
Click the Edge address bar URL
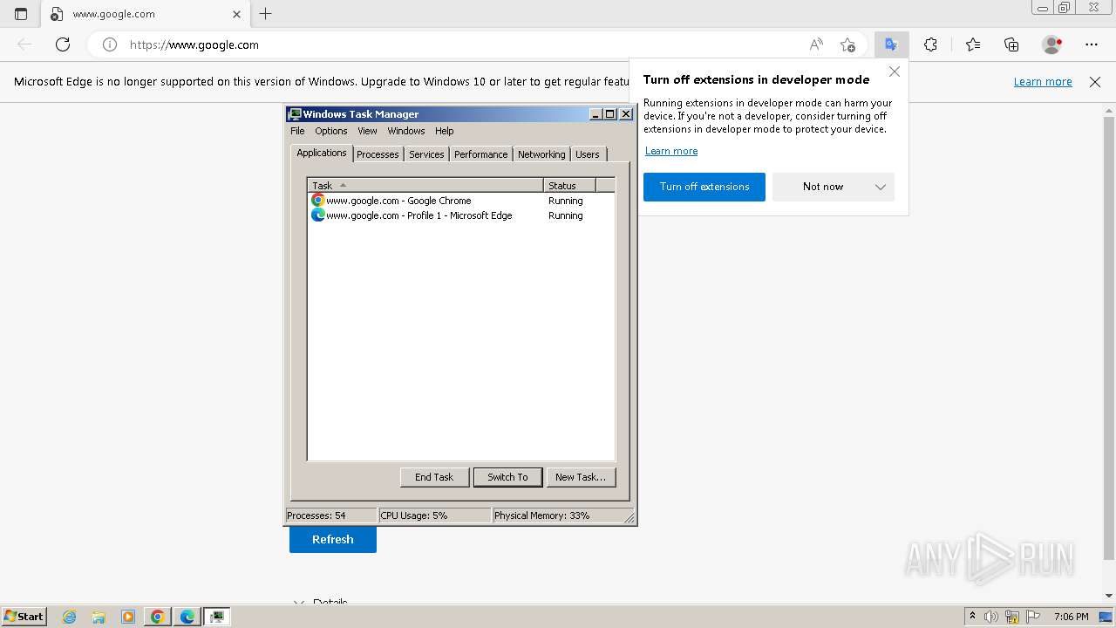coord(194,44)
